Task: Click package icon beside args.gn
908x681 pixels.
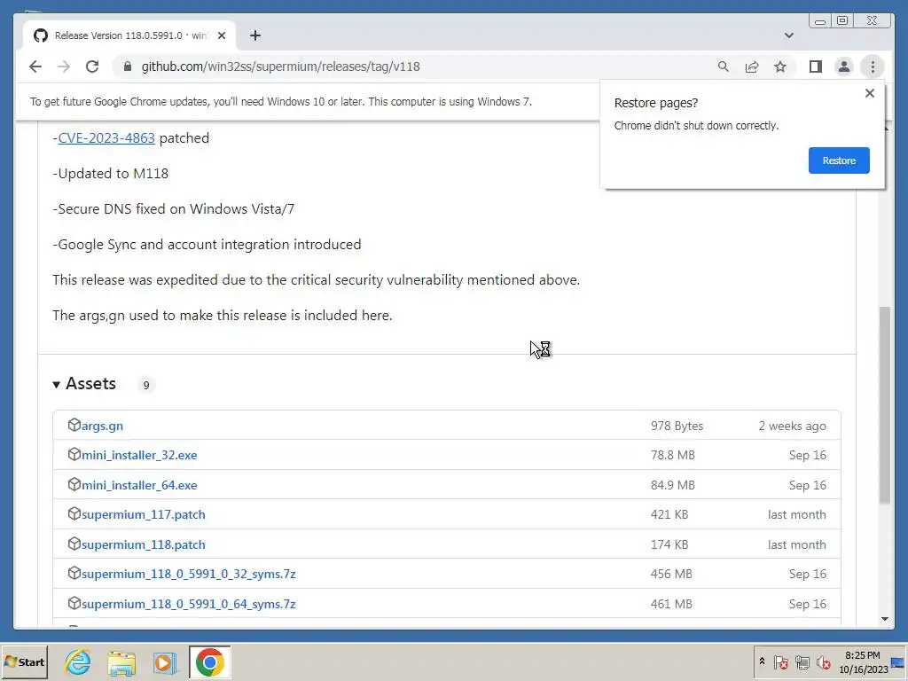Action: point(74,425)
